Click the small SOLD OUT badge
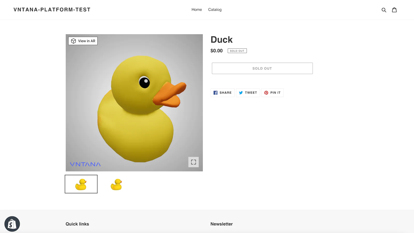 click(237, 51)
